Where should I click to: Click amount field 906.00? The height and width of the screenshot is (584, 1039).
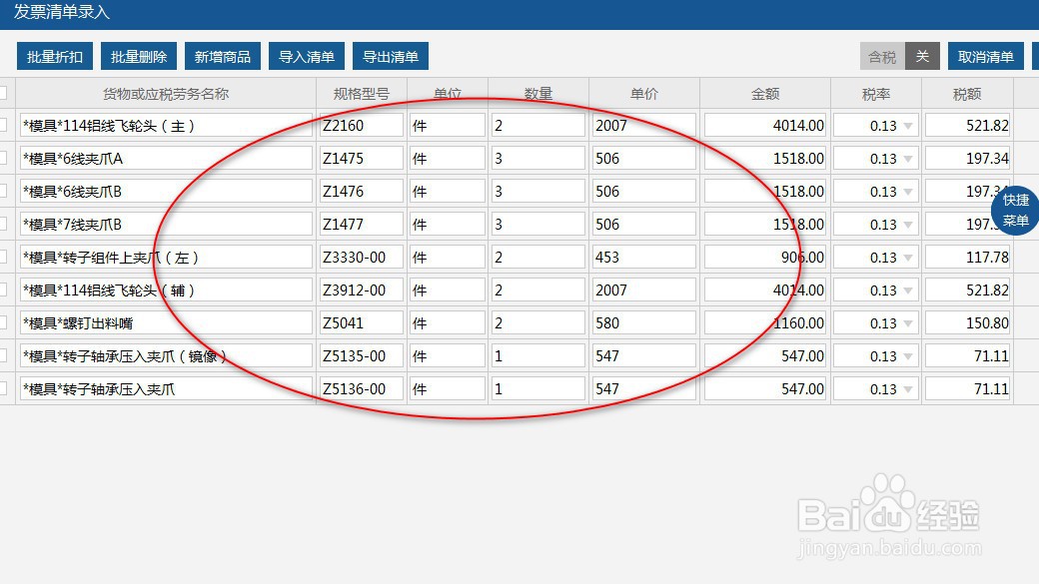pos(765,257)
